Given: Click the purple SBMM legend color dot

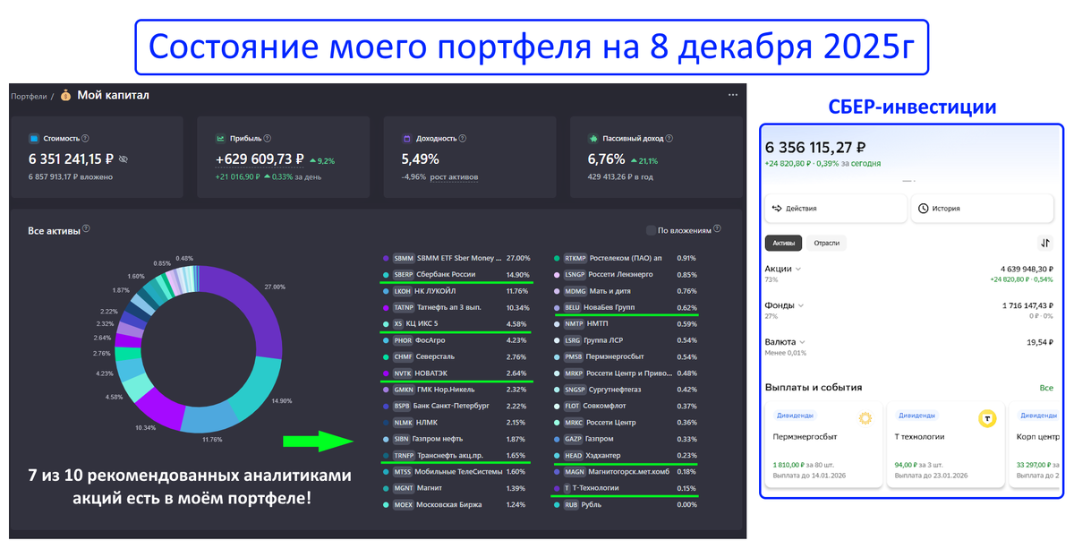Looking at the screenshot, I should (x=386, y=258).
